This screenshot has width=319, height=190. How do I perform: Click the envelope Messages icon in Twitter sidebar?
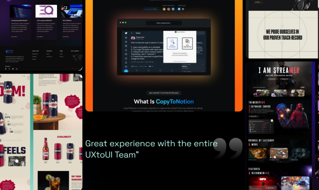(126, 54)
